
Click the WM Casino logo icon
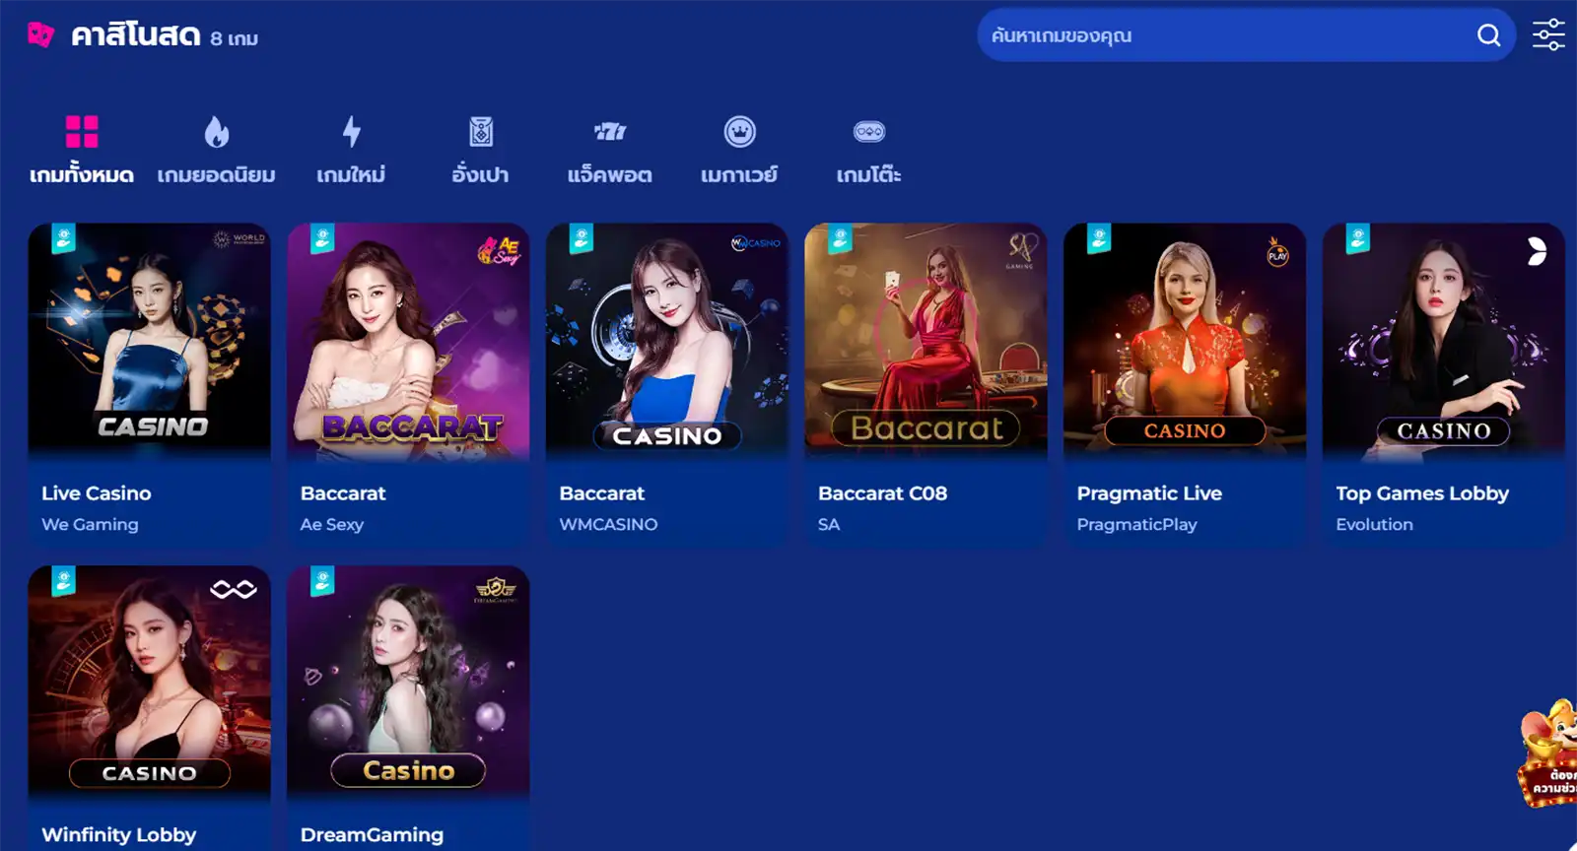(756, 243)
